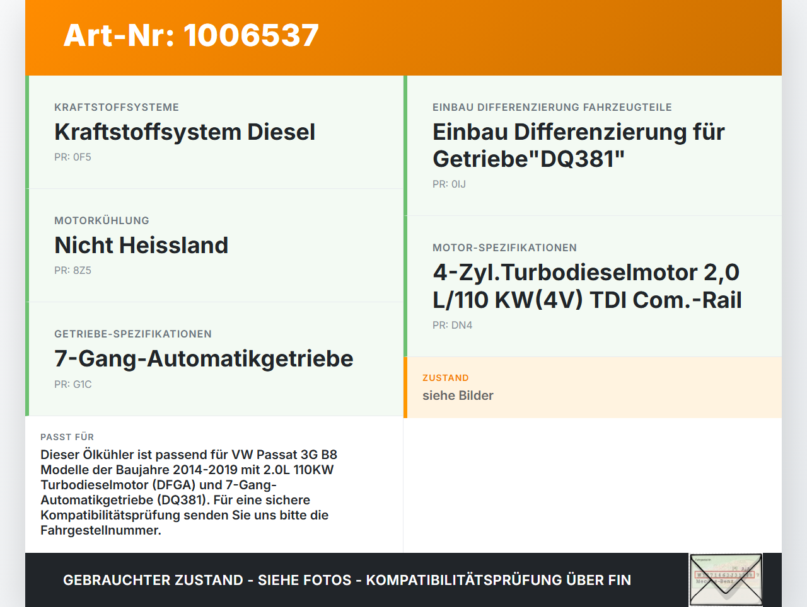Click the '7-Gang-Automatikgetriebe' title

[204, 358]
